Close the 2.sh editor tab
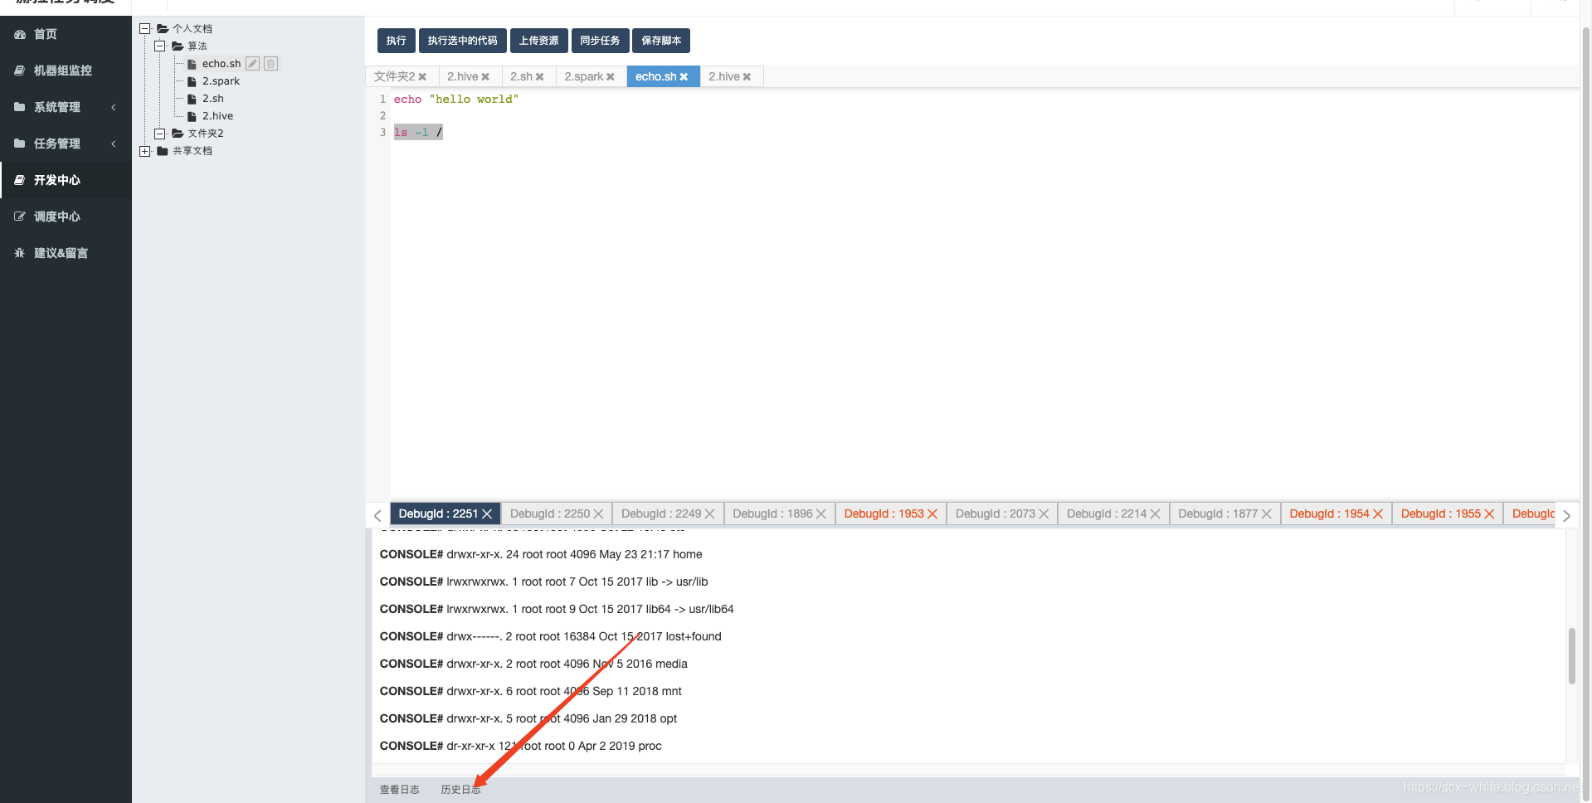1592x803 pixels. [539, 76]
